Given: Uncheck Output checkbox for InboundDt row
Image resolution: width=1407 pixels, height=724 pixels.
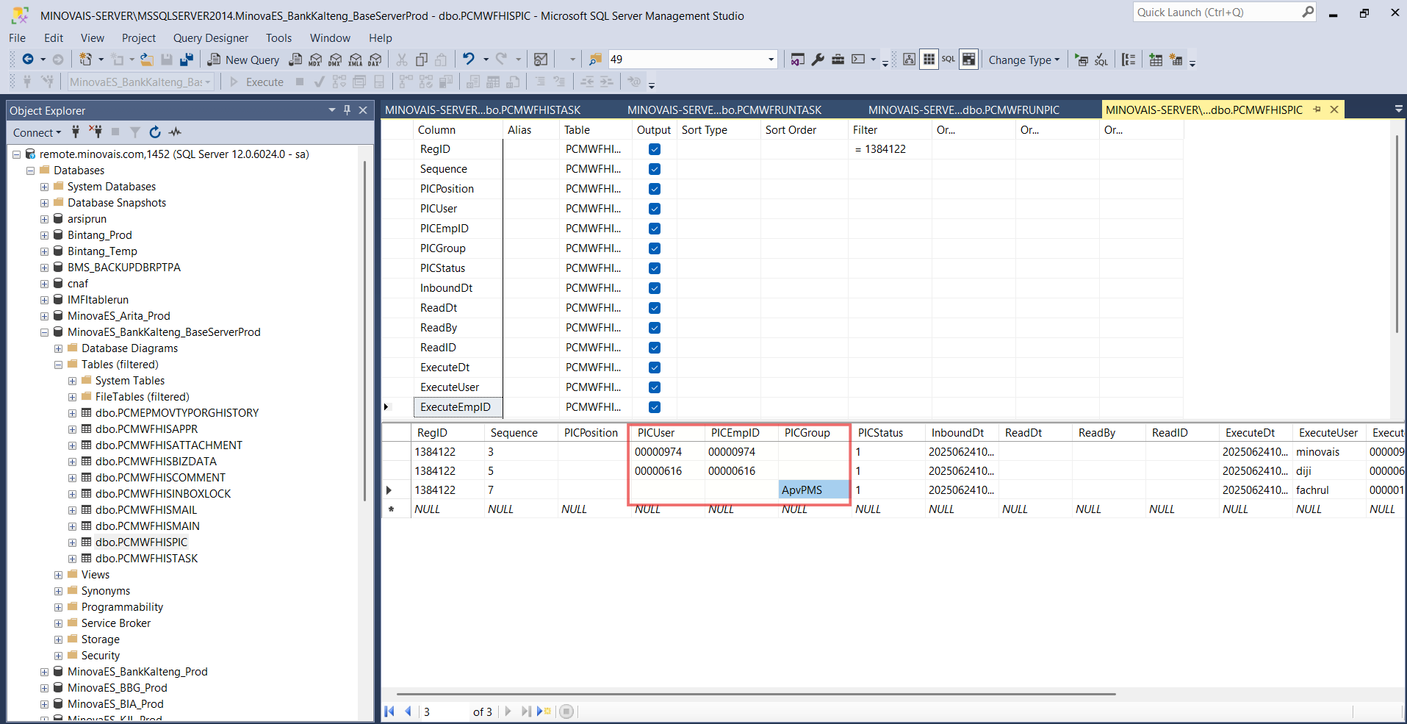Looking at the screenshot, I should (655, 288).
